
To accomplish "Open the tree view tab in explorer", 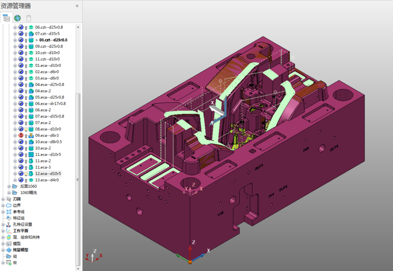I will [x=6, y=18].
